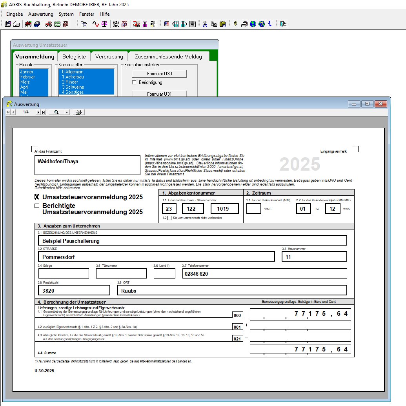Viewport: 406px width, 406px height.
Task: Jump to last page of the report
Action: [43, 112]
